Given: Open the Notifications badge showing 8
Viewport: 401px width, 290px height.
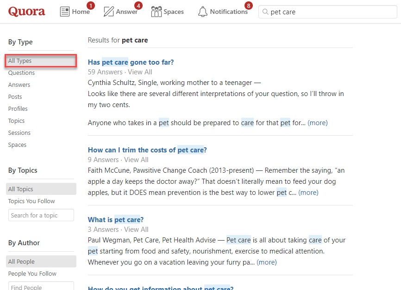Looking at the screenshot, I should [249, 6].
